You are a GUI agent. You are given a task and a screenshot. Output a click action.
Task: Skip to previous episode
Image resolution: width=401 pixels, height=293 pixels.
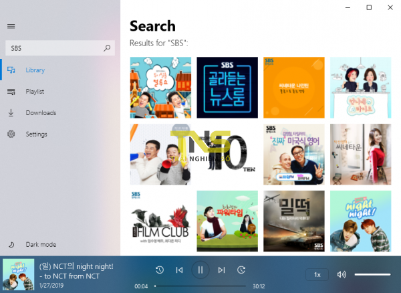179,270
